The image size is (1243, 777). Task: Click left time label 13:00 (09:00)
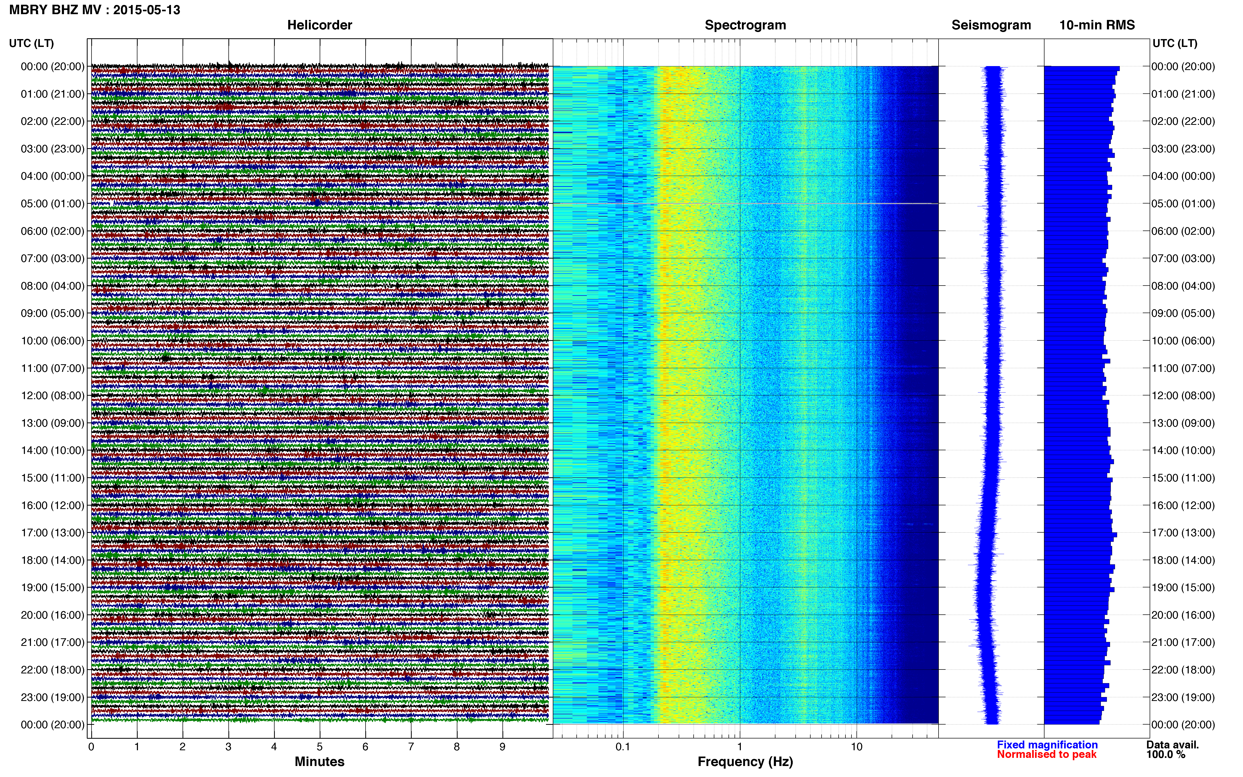tap(52, 423)
